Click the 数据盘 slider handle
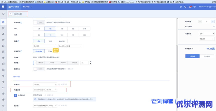Screen dimensions: 216x111 coord(35,63)
